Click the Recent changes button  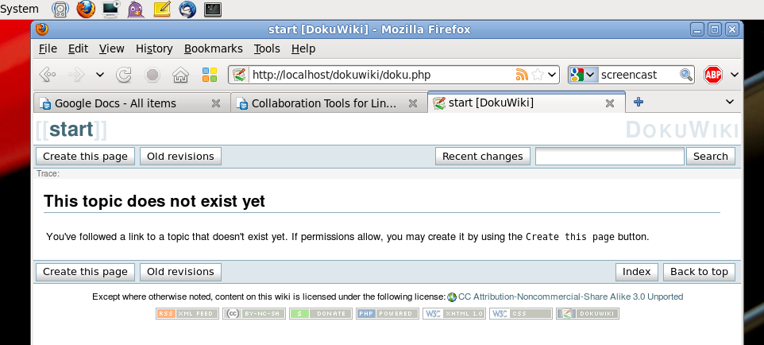click(482, 157)
